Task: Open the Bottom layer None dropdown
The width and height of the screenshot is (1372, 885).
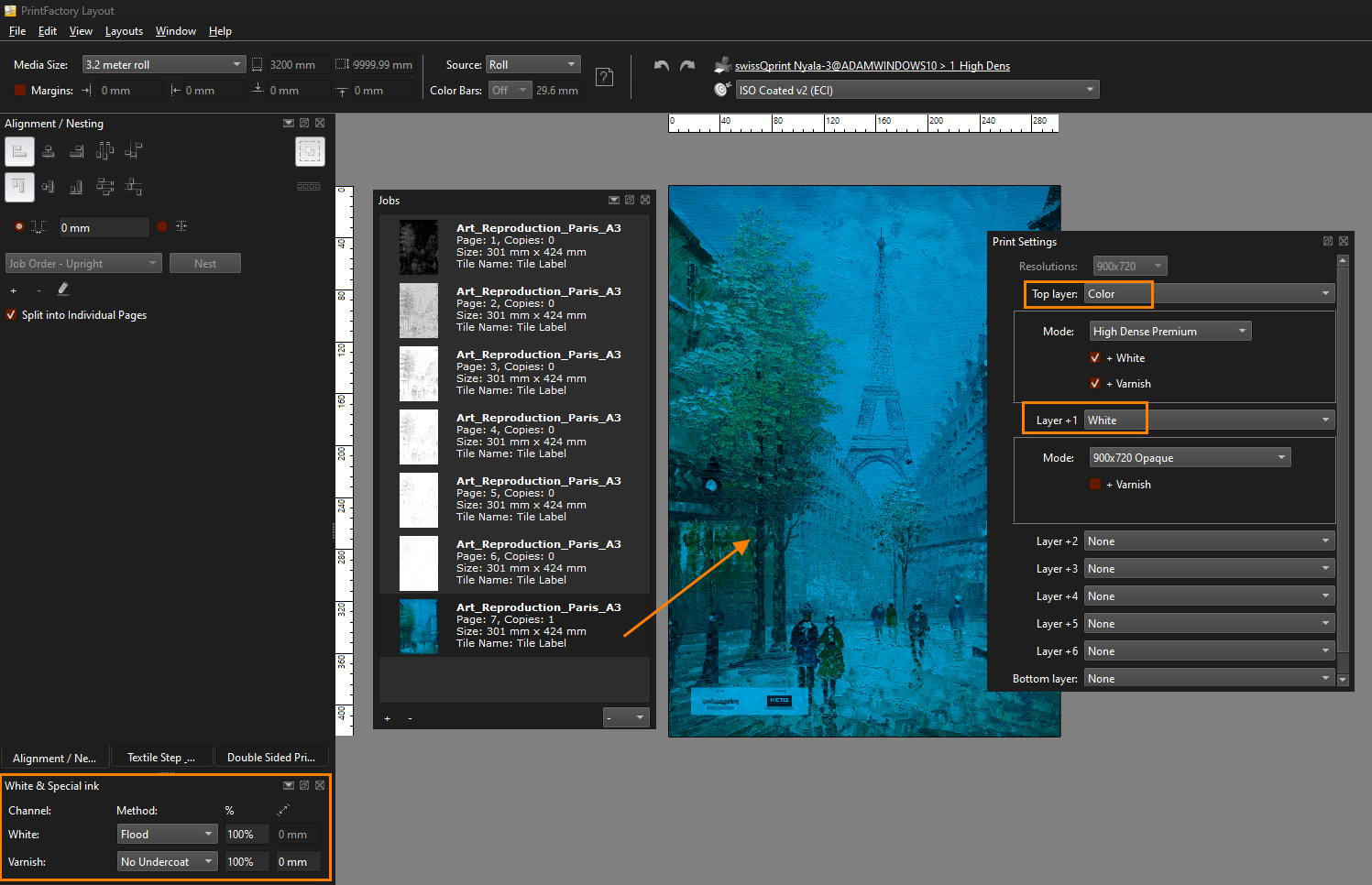Action: [x=1209, y=678]
